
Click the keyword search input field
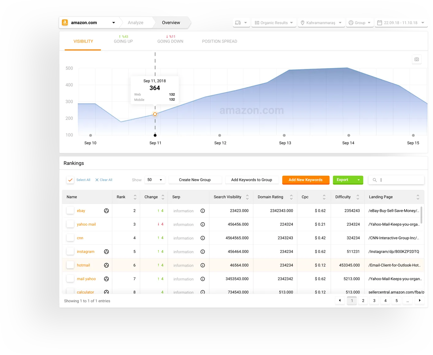(396, 180)
